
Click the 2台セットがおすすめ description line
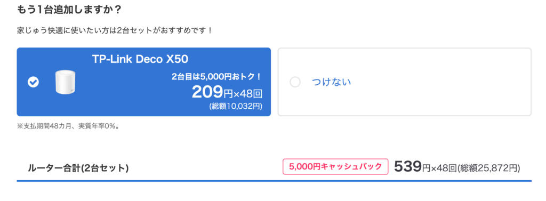pyautogui.click(x=115, y=30)
